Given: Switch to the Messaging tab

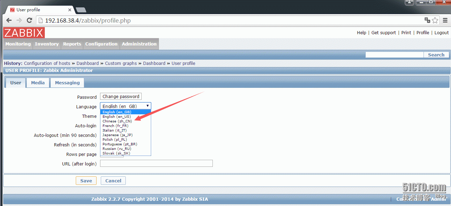Looking at the screenshot, I should point(67,83).
